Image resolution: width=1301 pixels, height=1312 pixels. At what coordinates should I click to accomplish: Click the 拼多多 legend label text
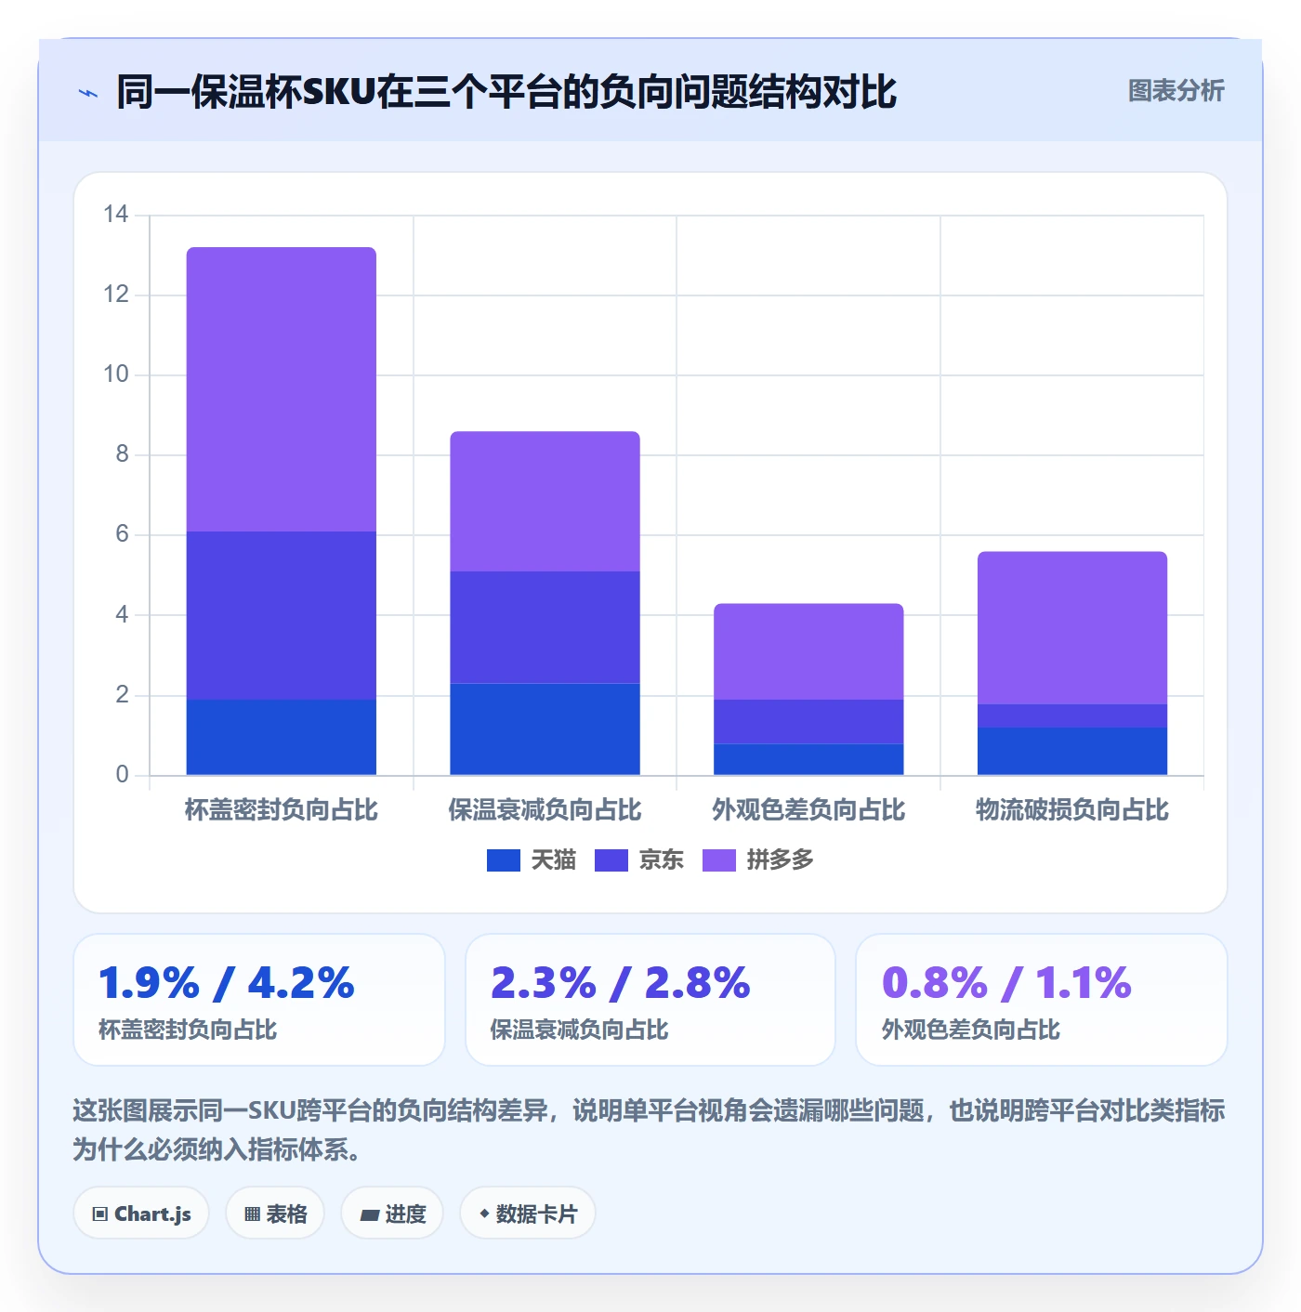click(780, 860)
